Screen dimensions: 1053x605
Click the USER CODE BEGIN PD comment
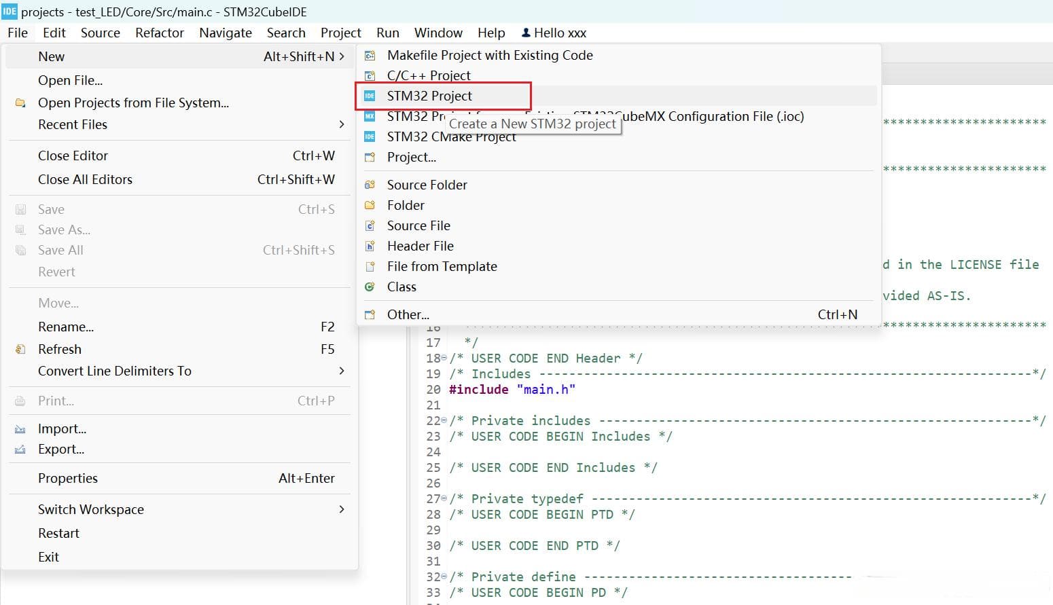538,592
